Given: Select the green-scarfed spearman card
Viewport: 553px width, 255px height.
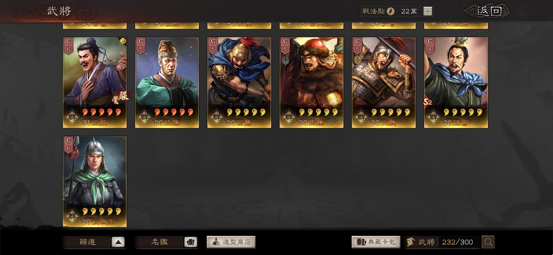Looking at the screenshot, I should click(x=95, y=182).
